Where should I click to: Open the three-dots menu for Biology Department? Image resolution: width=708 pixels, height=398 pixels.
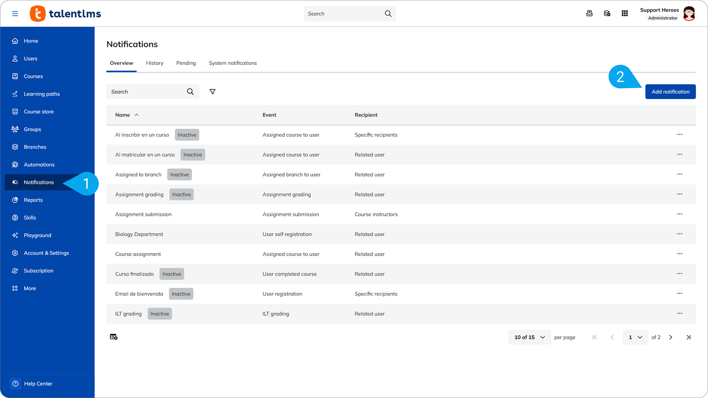(680, 234)
